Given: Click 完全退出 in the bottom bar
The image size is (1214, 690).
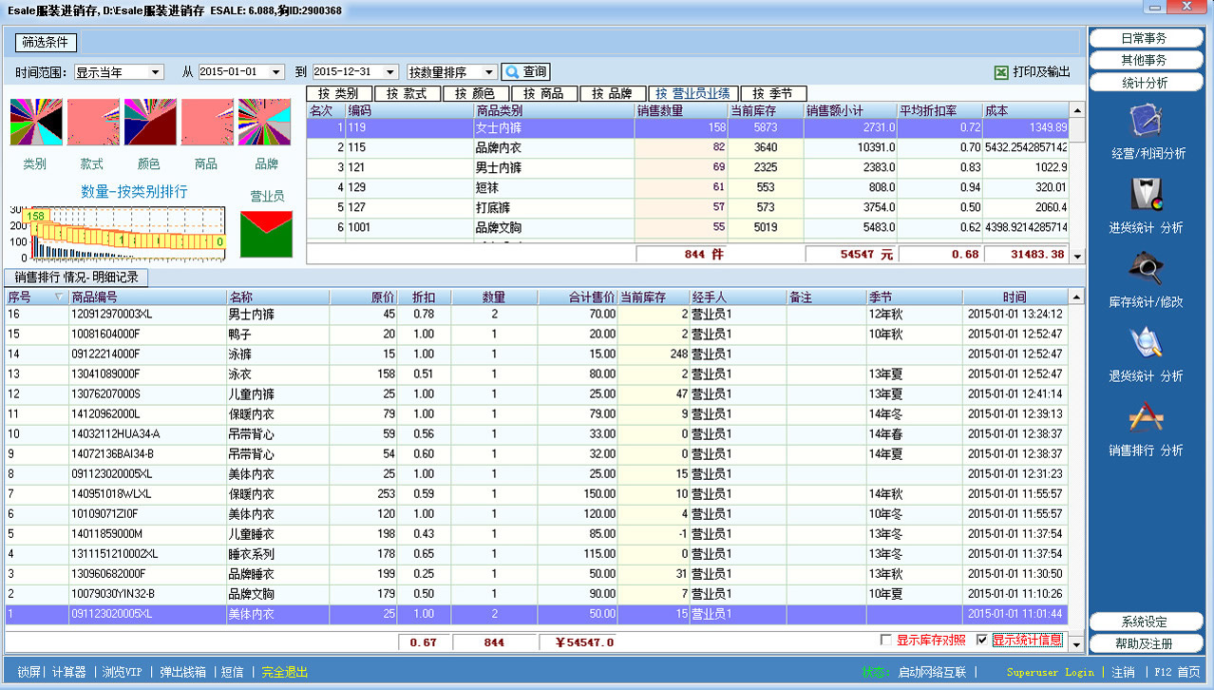Looking at the screenshot, I should (x=285, y=672).
